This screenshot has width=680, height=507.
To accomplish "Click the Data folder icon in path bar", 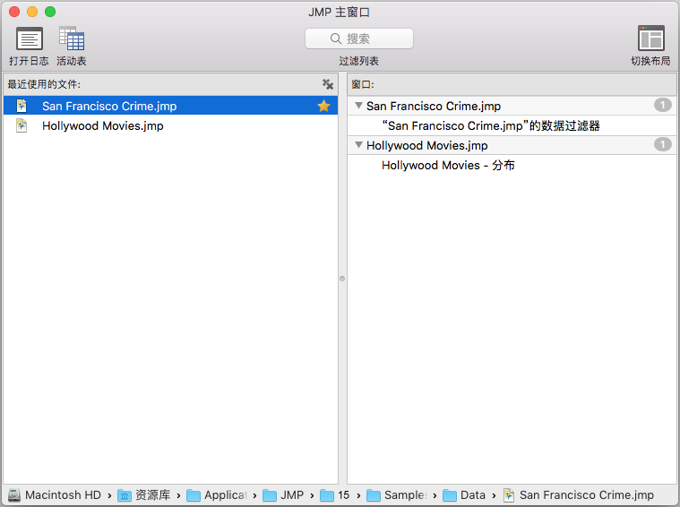I will (x=449, y=495).
